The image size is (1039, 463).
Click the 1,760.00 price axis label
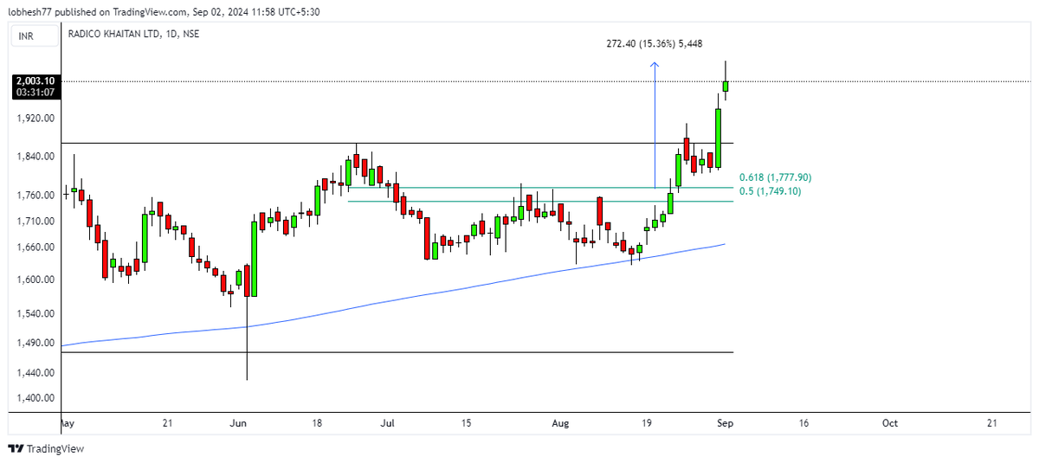coord(37,196)
